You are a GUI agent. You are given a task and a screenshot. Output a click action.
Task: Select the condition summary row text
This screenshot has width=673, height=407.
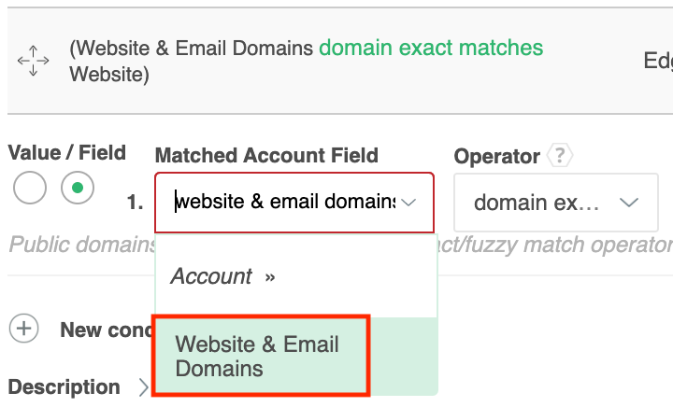click(191, 48)
